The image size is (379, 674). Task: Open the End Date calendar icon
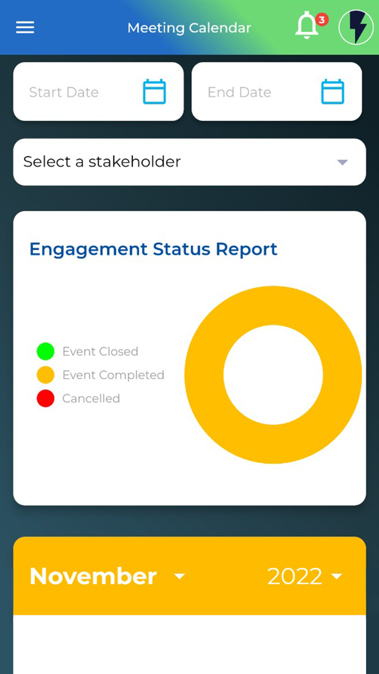tap(332, 92)
